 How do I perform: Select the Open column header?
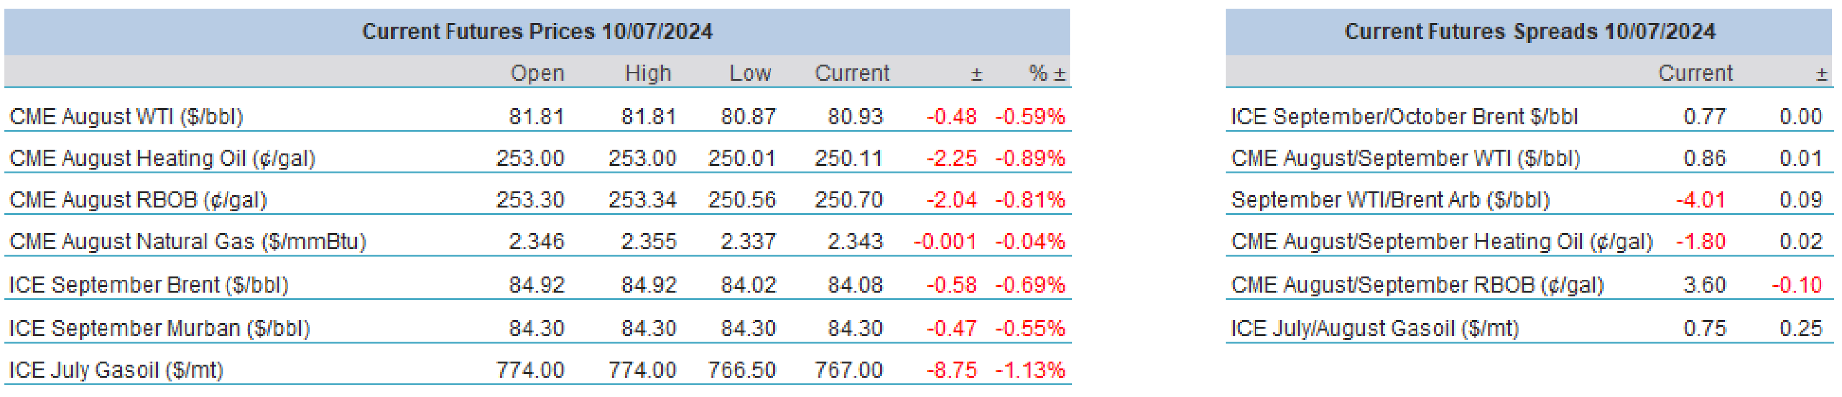pos(537,73)
